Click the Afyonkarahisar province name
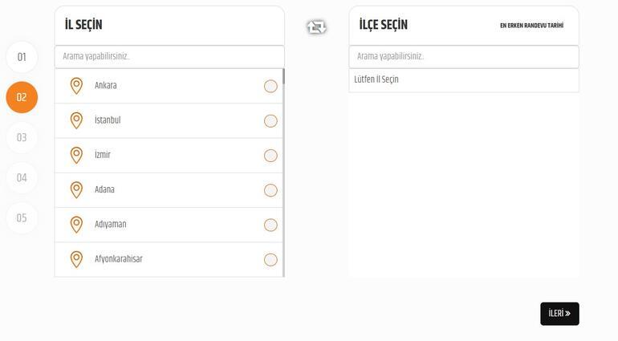This screenshot has height=341, width=618. 119,259
